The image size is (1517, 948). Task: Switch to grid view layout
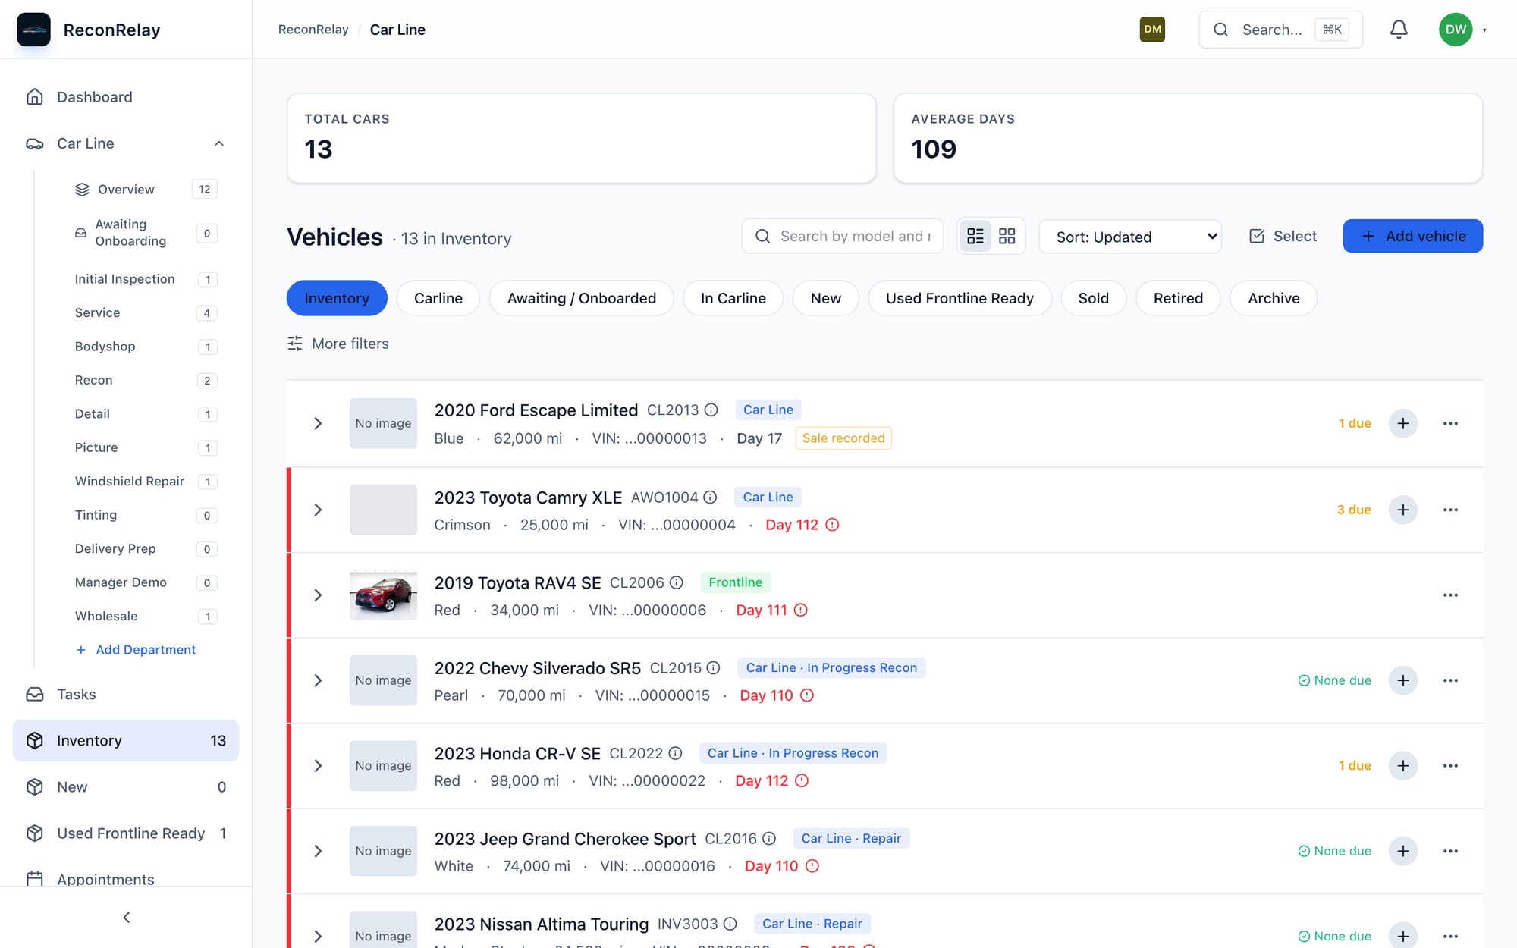coord(1007,237)
